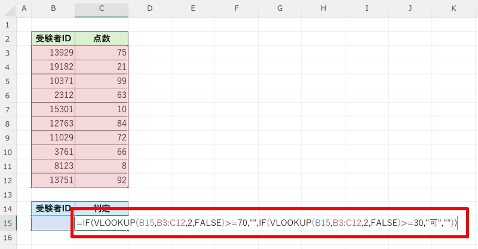Select score cell showing 8
Viewport: 478px width, 249px height.
click(x=102, y=166)
